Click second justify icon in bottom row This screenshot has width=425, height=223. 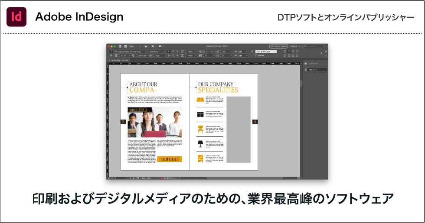click(x=289, y=55)
